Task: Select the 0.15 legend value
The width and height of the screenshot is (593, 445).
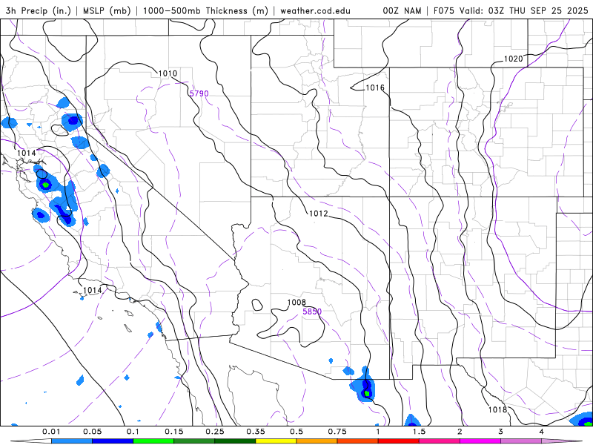Action: (174, 432)
